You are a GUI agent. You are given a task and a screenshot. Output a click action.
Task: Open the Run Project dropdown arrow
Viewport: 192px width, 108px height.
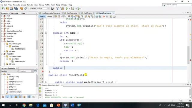(x=69, y=8)
